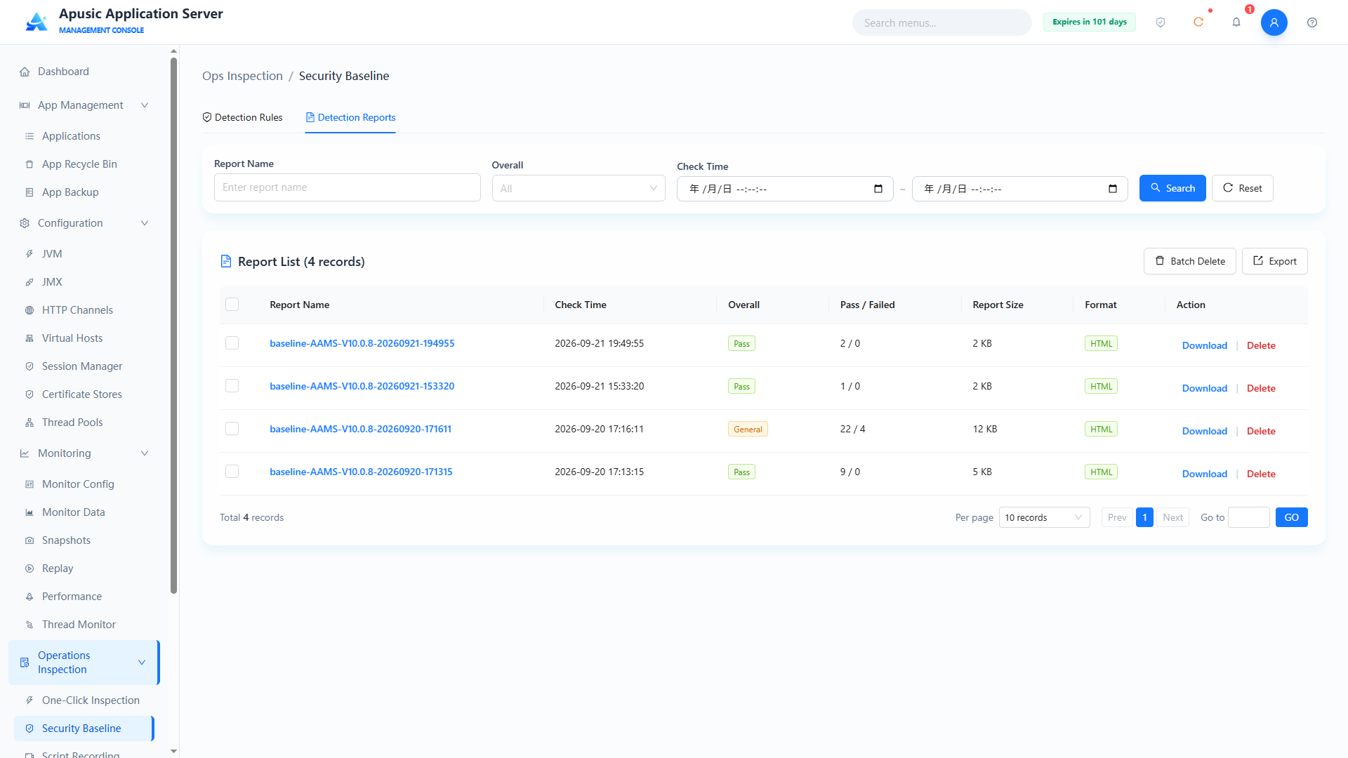1348x758 pixels.
Task: Open the user profile avatar
Action: (x=1274, y=22)
